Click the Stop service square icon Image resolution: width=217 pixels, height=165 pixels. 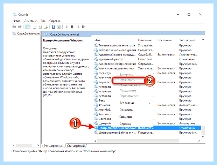point(72,27)
